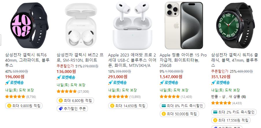Image resolution: width=261 pixels, height=128 pixels.
Task: Click the coin icon beside 최대 9,800원 적립
Action: [9, 106]
